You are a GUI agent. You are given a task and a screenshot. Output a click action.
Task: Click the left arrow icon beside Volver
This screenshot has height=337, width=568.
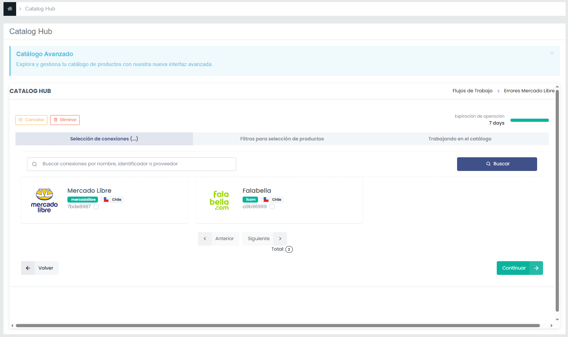28,268
